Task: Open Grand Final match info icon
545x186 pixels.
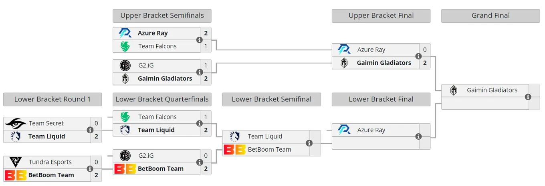Action: pyautogui.click(x=528, y=97)
